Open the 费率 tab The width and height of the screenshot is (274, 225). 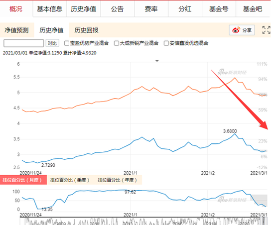click(x=151, y=9)
